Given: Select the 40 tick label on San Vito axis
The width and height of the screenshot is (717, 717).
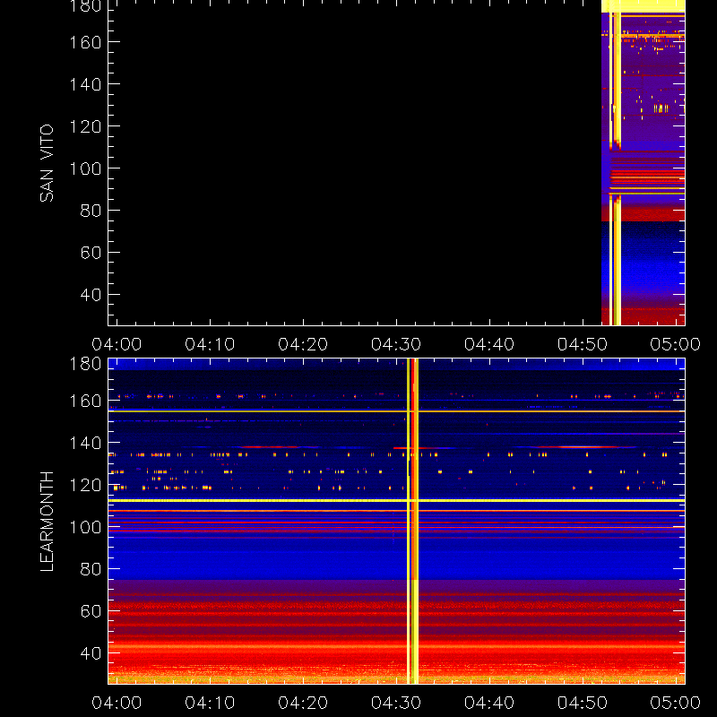Looking at the screenshot, I should (x=91, y=295).
